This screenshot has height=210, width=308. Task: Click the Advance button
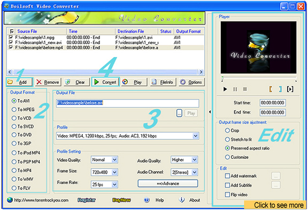click(x=168, y=183)
